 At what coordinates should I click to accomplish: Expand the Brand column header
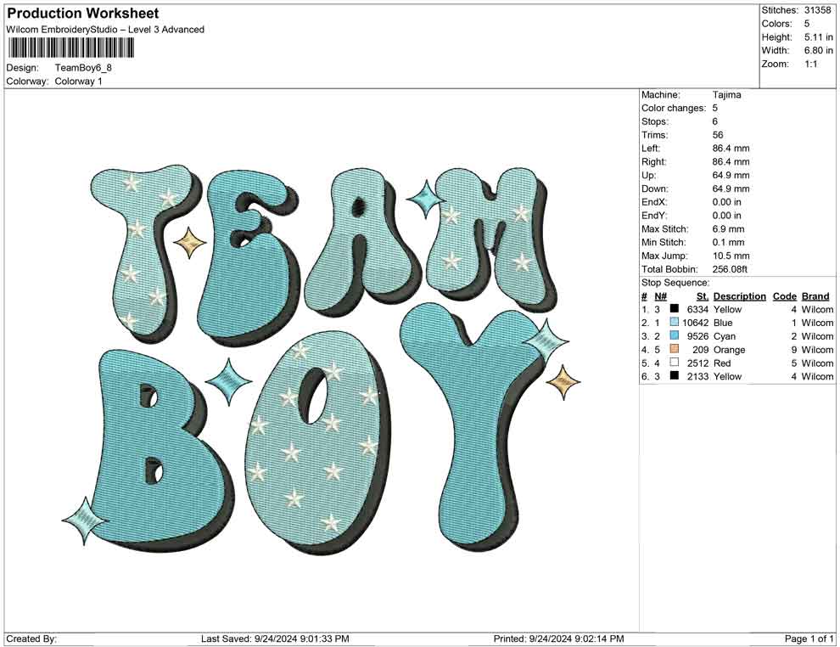(815, 295)
